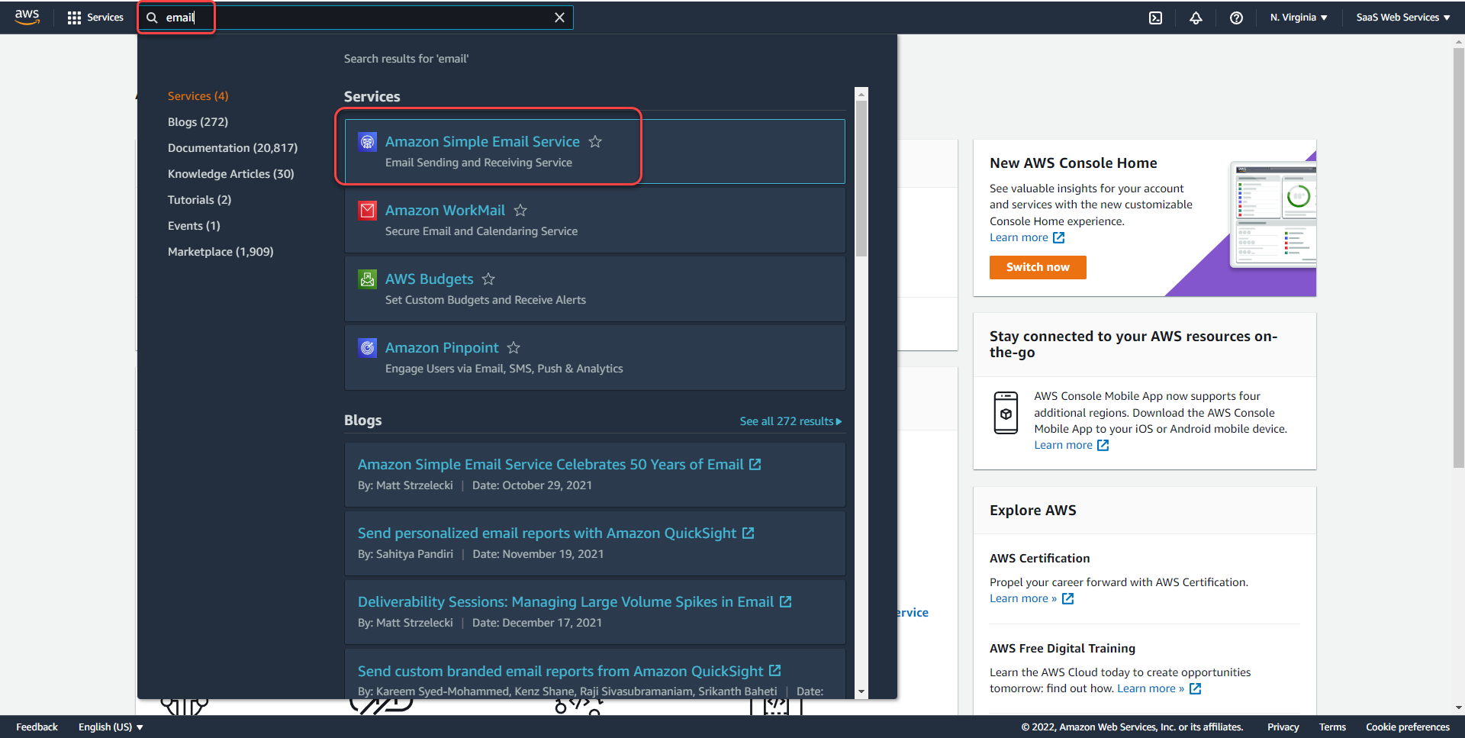Expand the SaaS Web Services account menu
The height and width of the screenshot is (738, 1465).
point(1403,18)
